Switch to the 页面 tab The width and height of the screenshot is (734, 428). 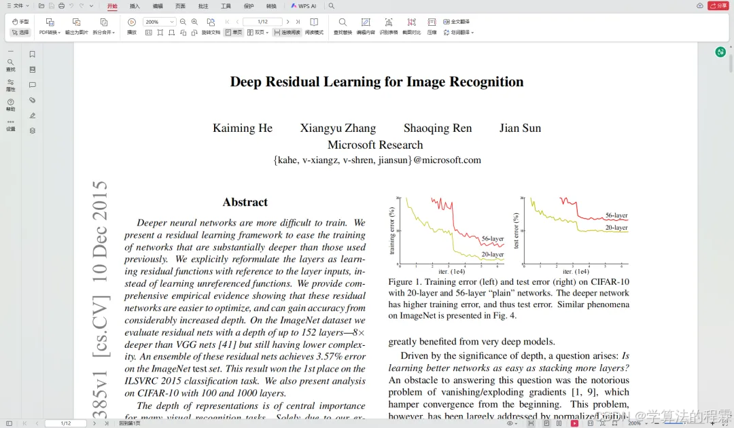180,6
